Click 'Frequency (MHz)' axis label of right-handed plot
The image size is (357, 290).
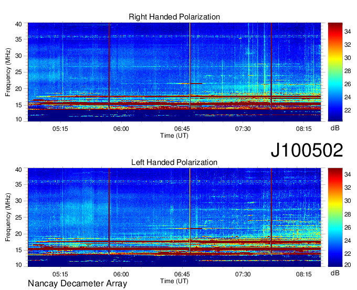pos(8,72)
